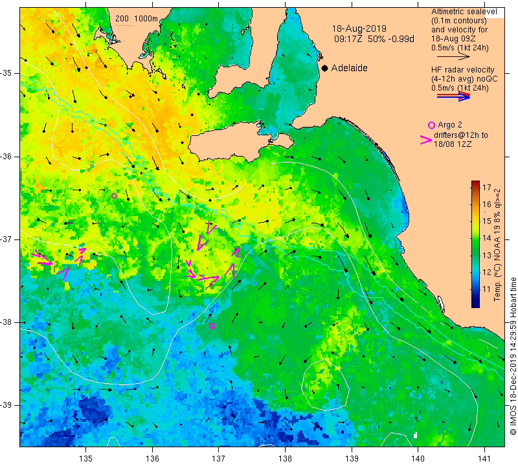This screenshot has height=466, width=518.
Task: Click the 'HF radar velocity' legend heading
Action: 462,70
